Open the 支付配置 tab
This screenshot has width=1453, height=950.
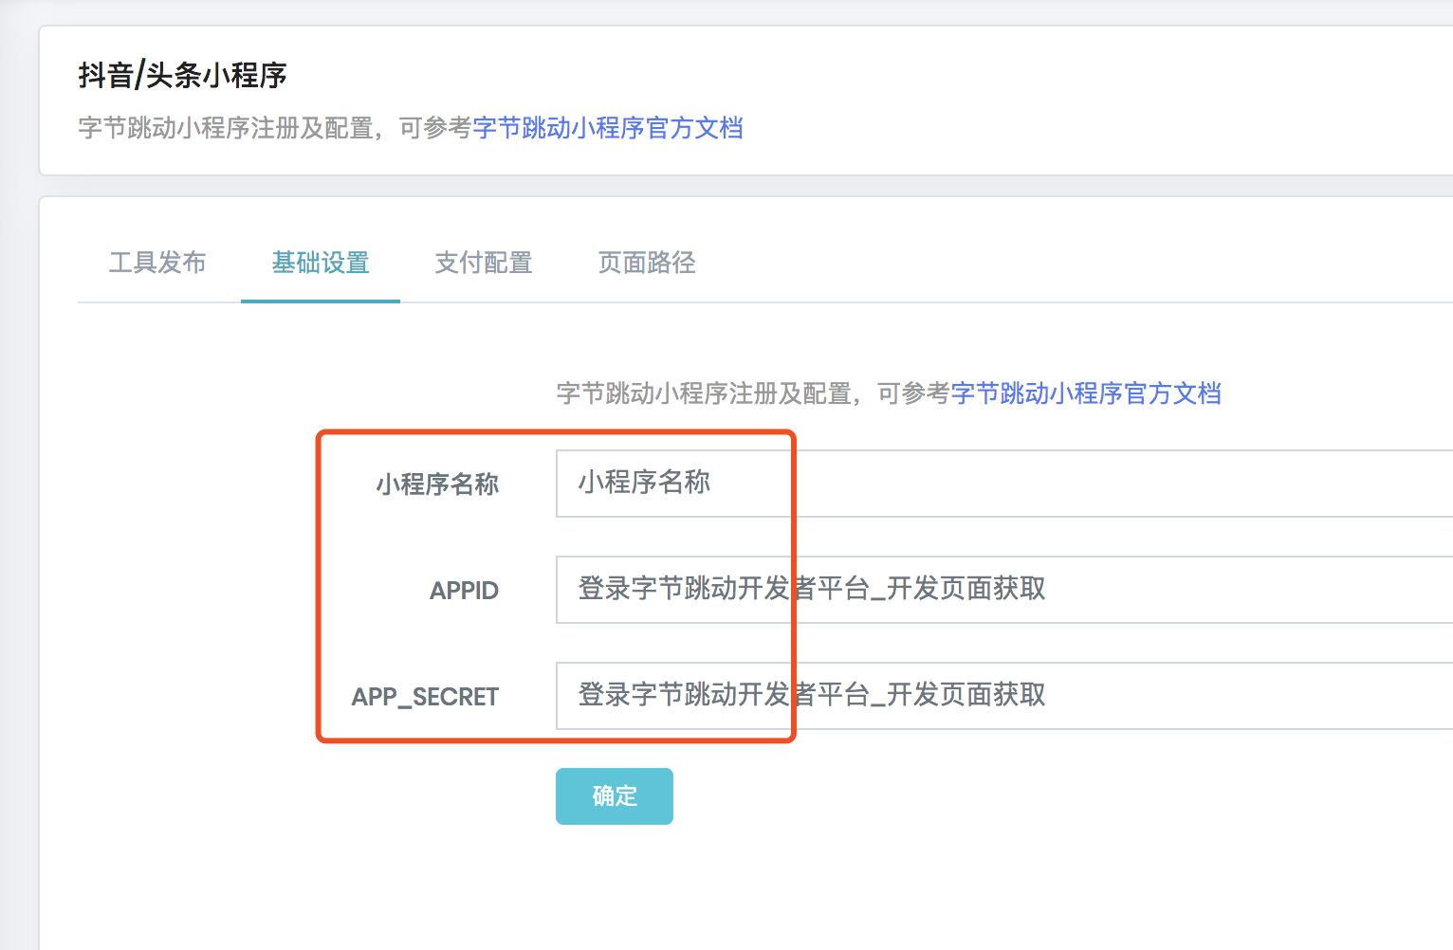point(484,263)
